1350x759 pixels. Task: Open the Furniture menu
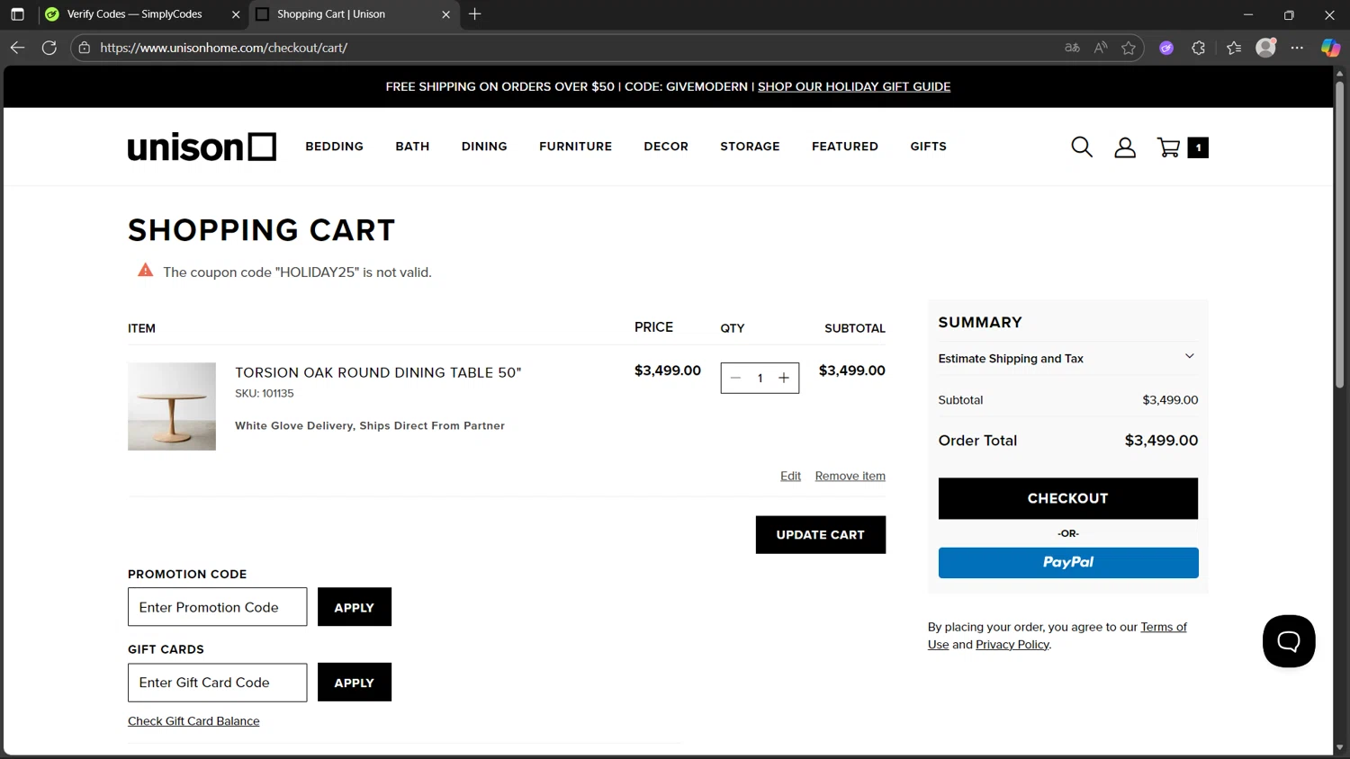[575, 147]
